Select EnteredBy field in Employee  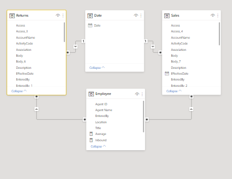[102, 116]
